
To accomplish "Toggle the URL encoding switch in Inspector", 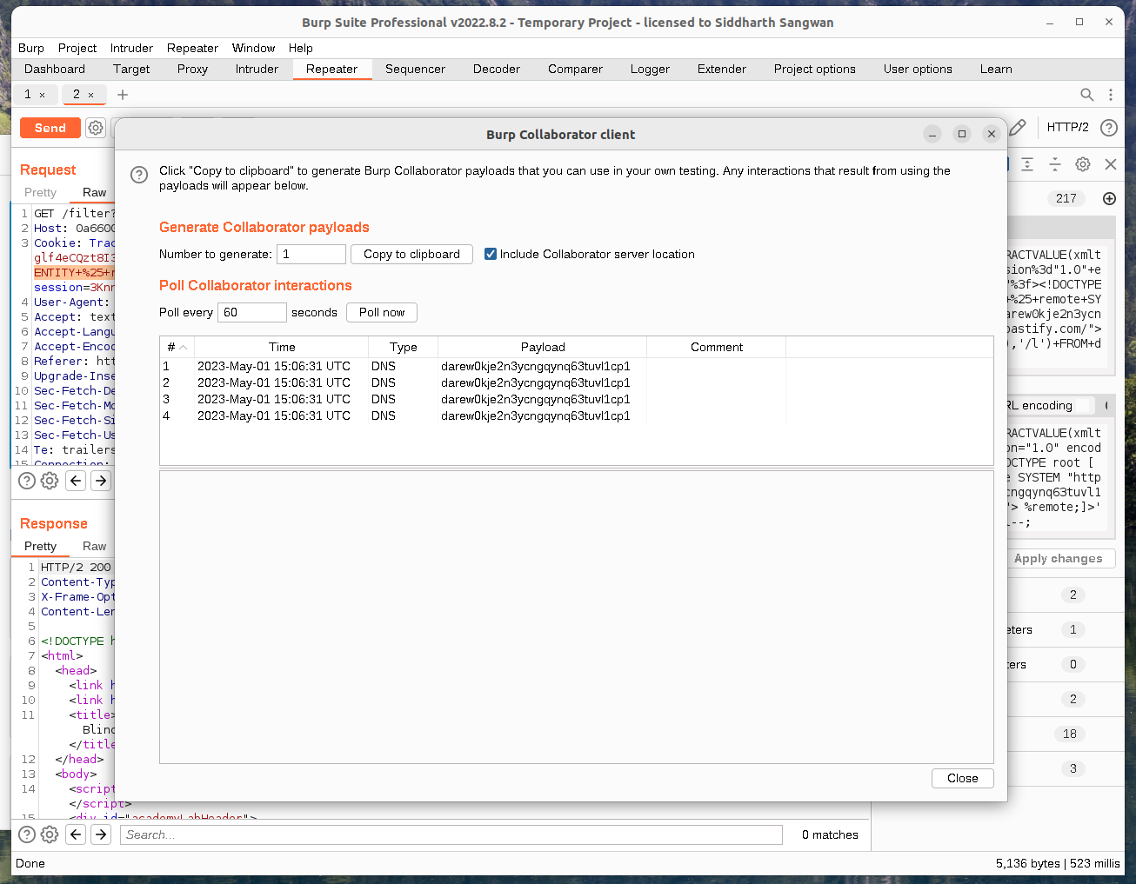I will pos(1084,405).
